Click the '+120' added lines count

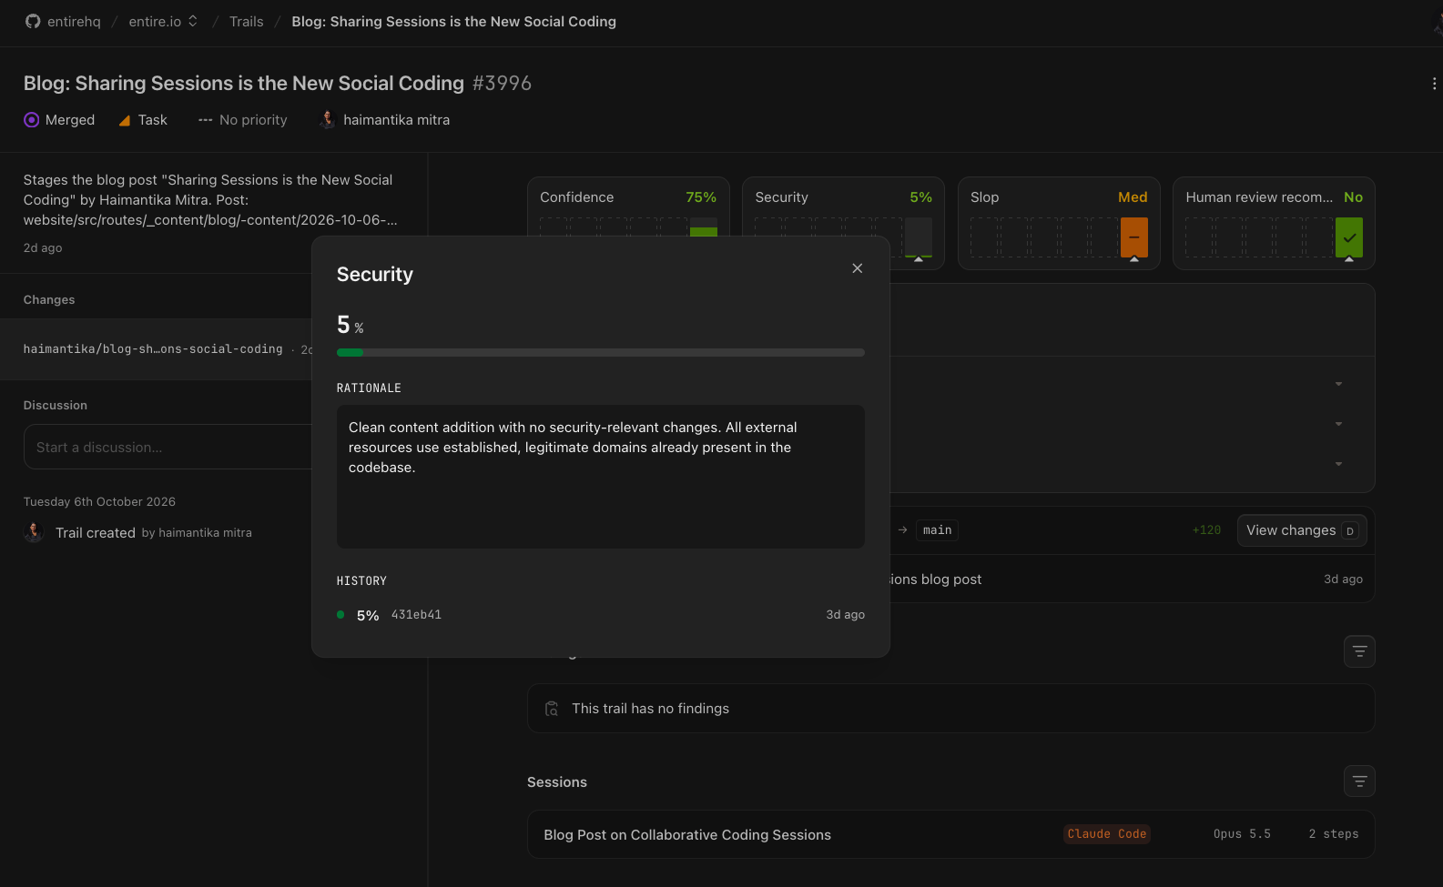tap(1206, 530)
